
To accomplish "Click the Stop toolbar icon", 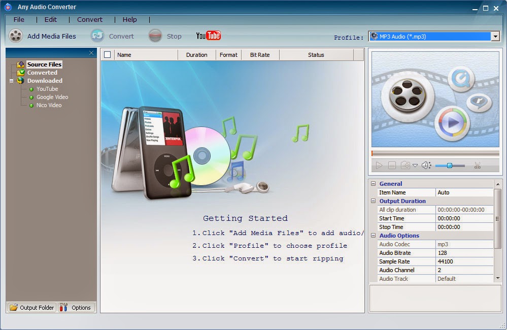I will [x=155, y=36].
